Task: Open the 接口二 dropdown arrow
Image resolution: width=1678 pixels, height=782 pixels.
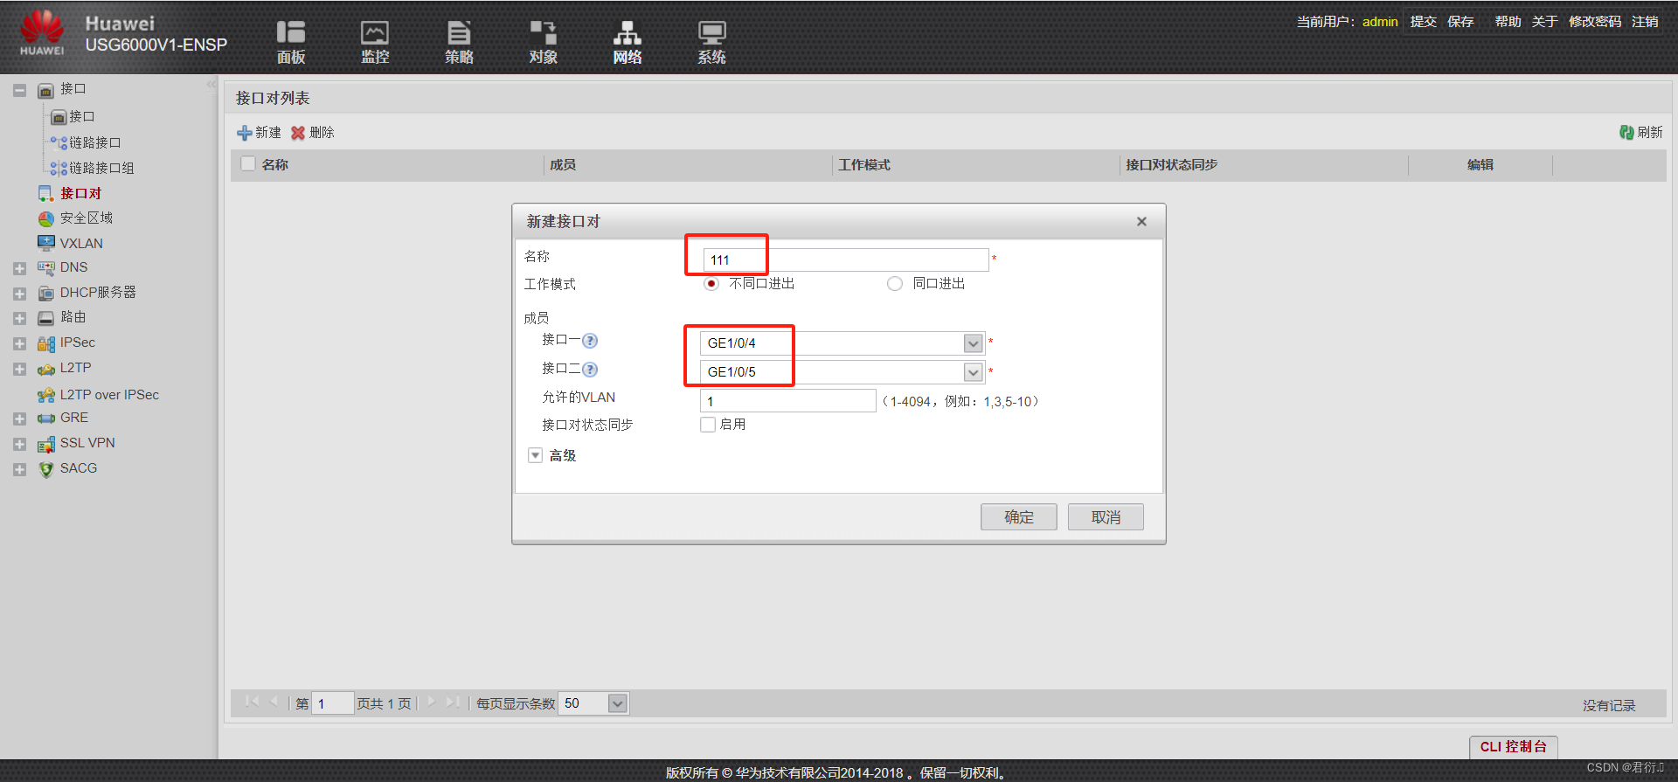Action: coord(973,372)
